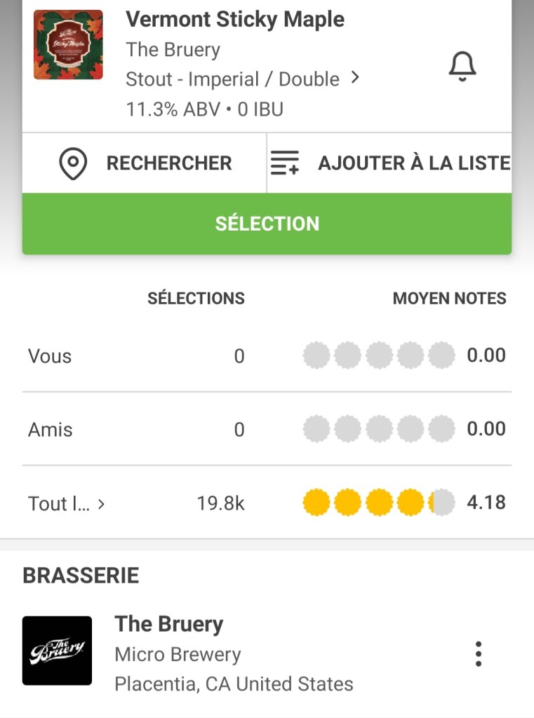
Task: Tap the RECHERCHER button
Action: click(168, 163)
